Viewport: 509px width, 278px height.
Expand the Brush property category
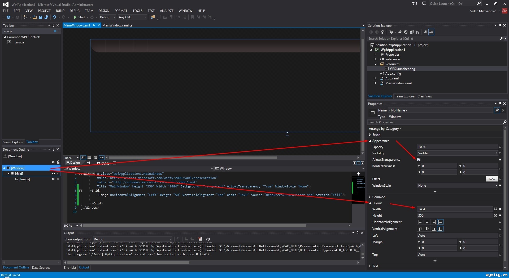click(370, 135)
